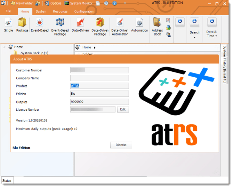Open help via question mark icon
This screenshot has height=188, width=233.
pos(114,3)
